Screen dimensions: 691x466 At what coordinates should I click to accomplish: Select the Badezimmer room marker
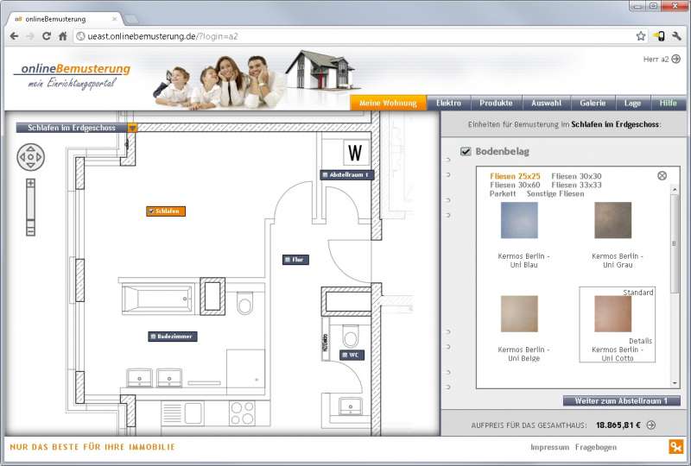click(x=173, y=337)
